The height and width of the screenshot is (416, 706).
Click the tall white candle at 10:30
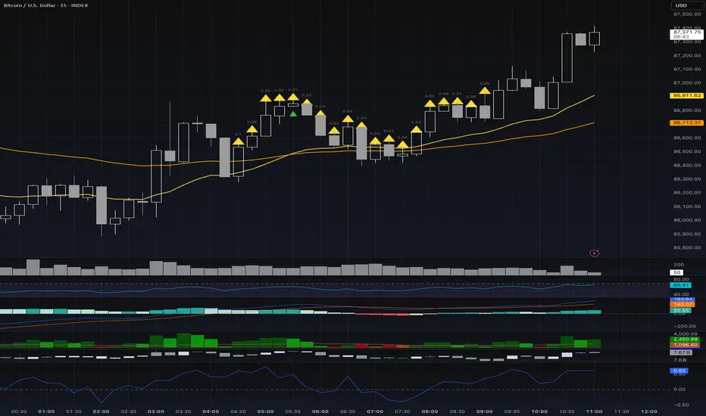coord(567,57)
